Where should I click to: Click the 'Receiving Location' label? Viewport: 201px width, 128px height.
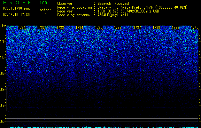click(74, 7)
